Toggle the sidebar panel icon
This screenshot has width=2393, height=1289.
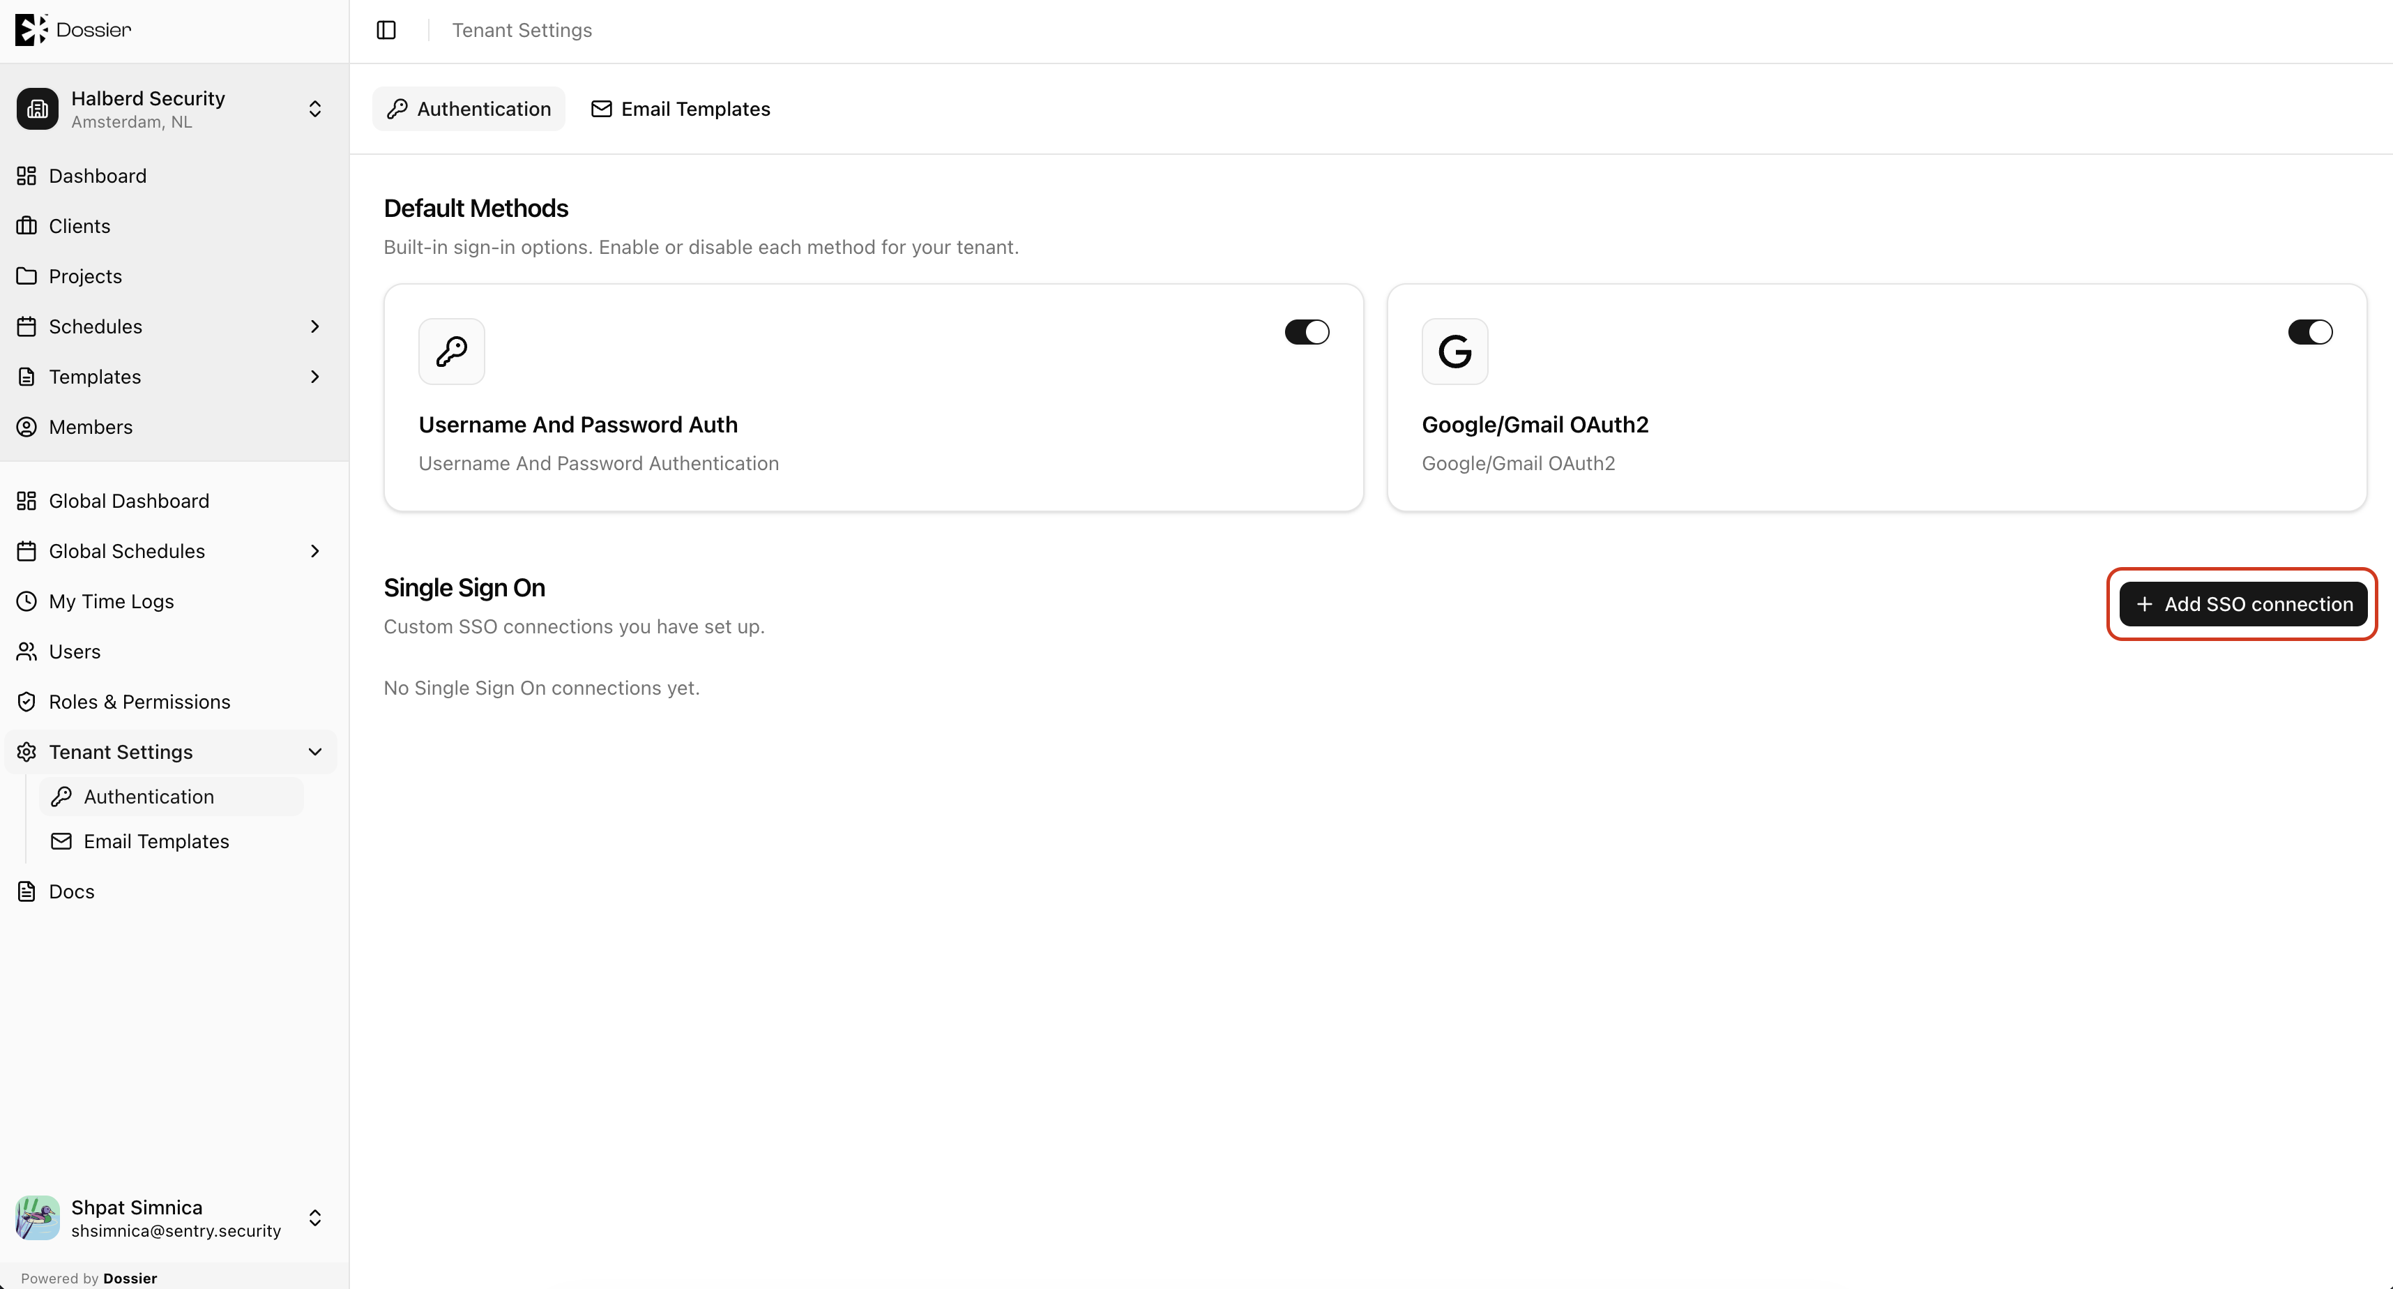pyautogui.click(x=386, y=31)
